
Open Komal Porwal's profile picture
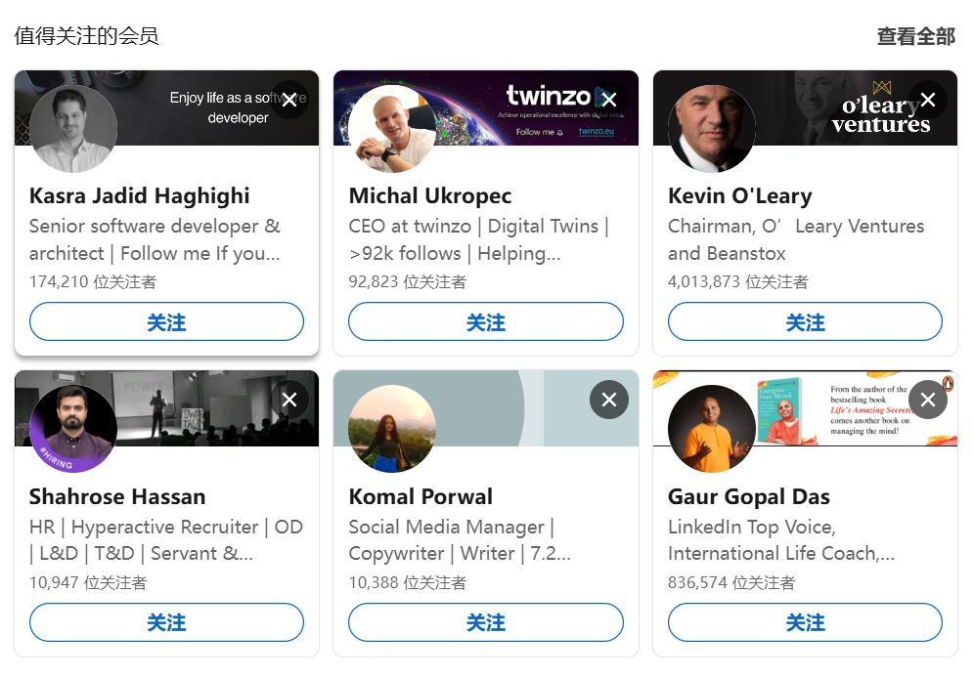(392, 429)
